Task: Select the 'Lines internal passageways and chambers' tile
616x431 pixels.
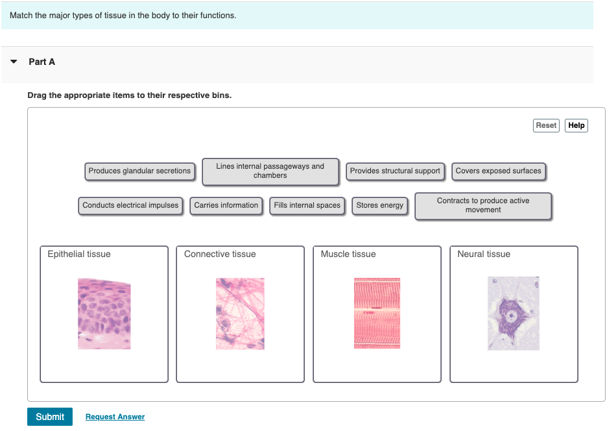Action: tap(270, 171)
